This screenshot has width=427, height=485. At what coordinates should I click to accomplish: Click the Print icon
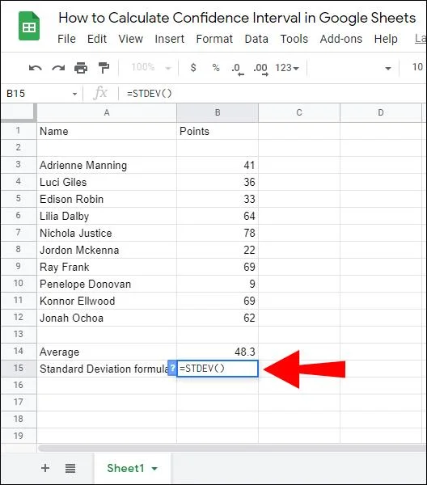[x=81, y=68]
